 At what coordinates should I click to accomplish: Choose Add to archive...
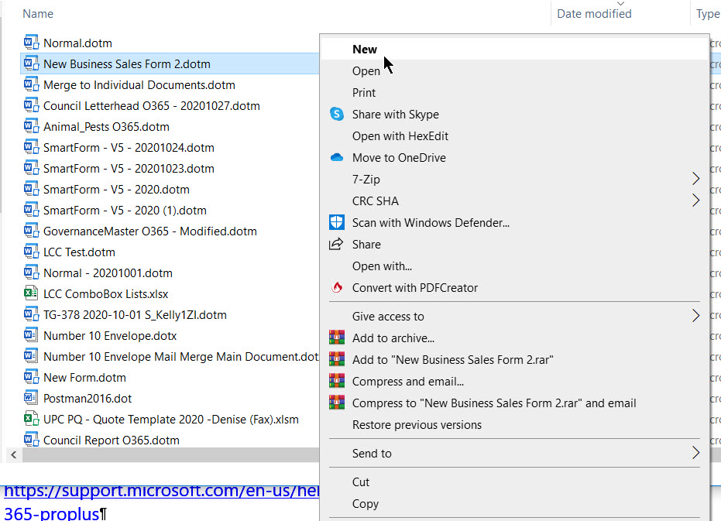pos(514,338)
